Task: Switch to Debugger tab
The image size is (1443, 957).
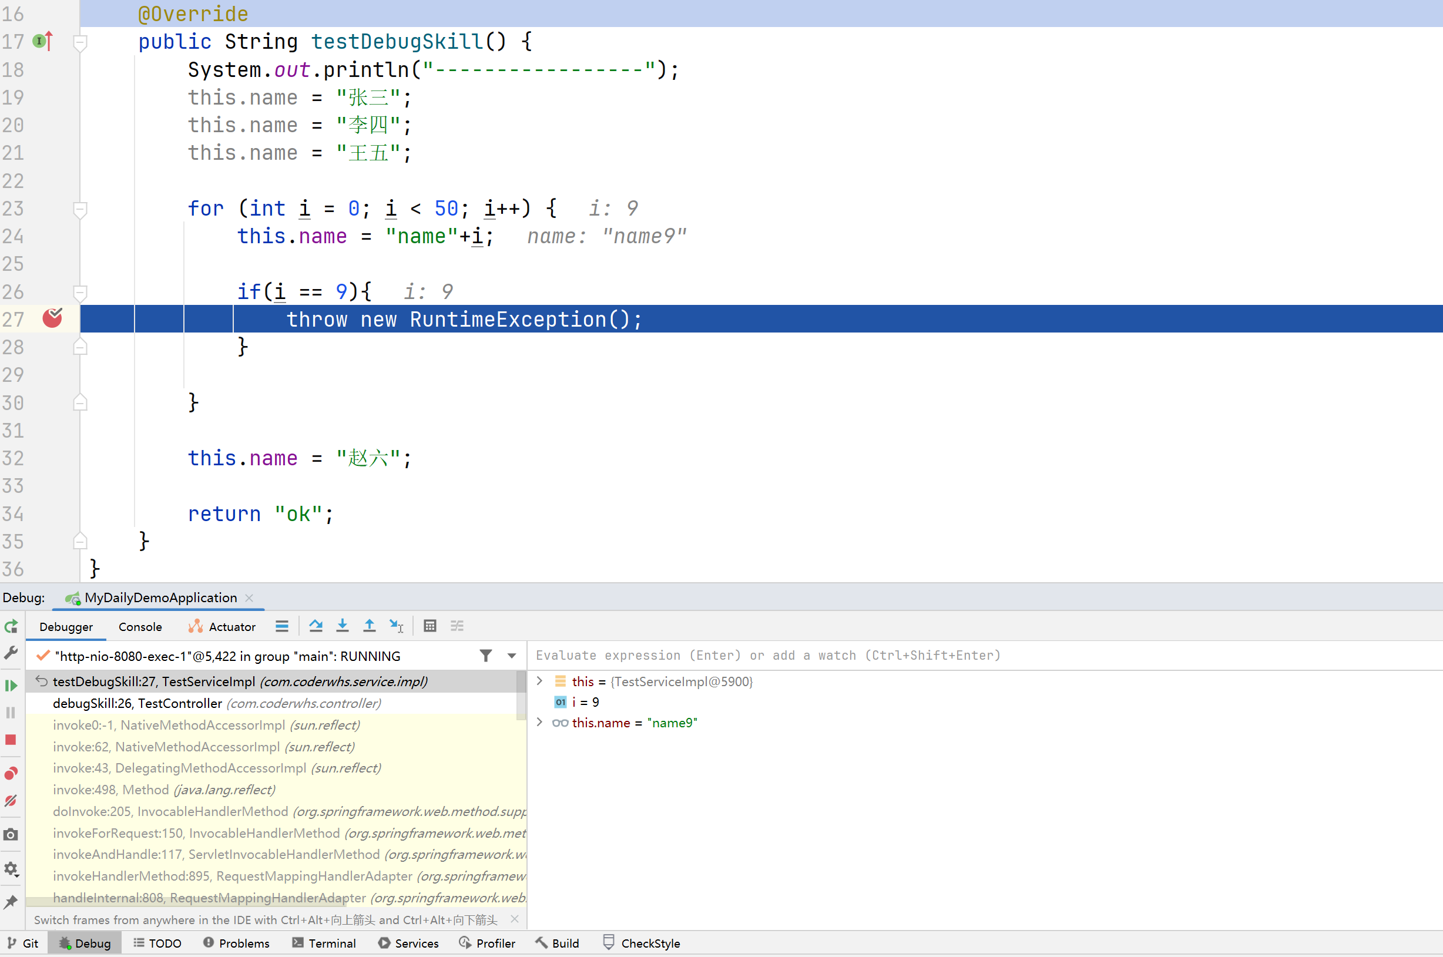Action: (66, 627)
